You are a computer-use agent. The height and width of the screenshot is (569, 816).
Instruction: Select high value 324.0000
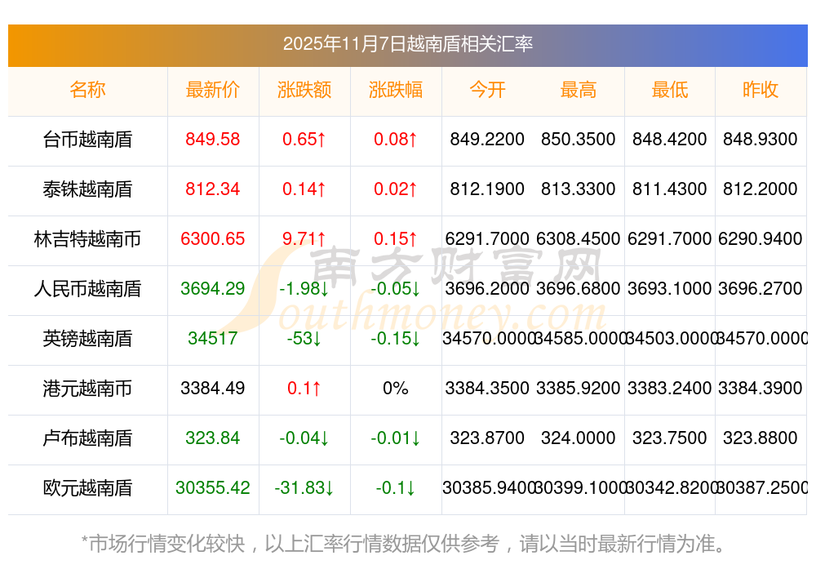pos(579,438)
